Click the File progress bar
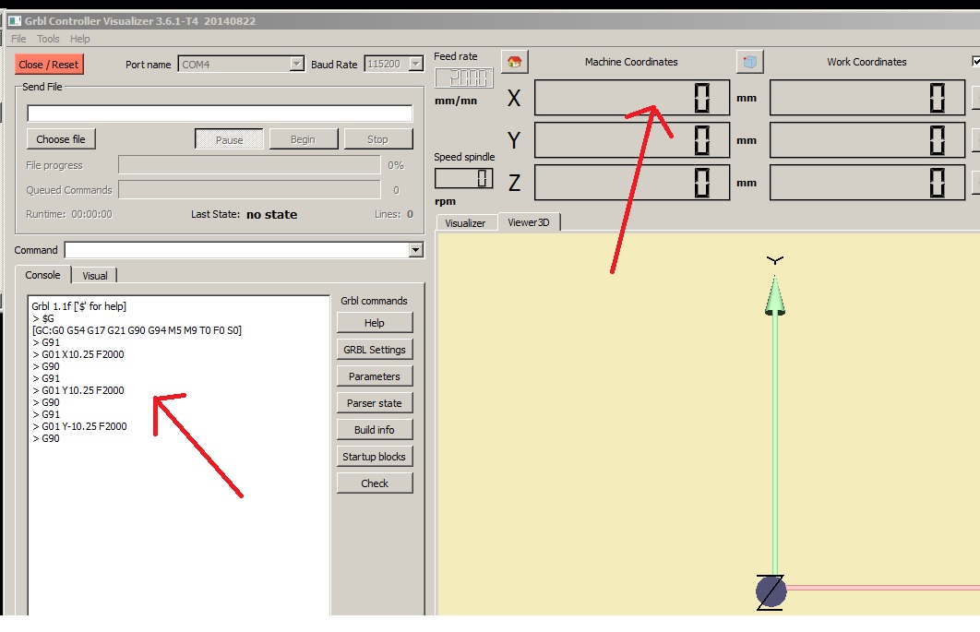This screenshot has width=980, height=632. (x=249, y=165)
